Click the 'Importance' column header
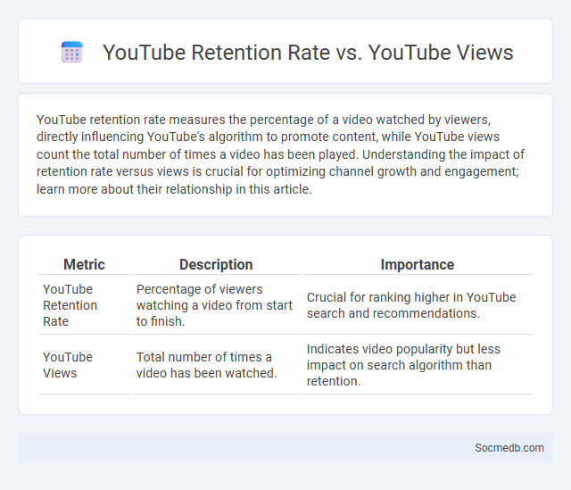This screenshot has width=571, height=490. 418,264
